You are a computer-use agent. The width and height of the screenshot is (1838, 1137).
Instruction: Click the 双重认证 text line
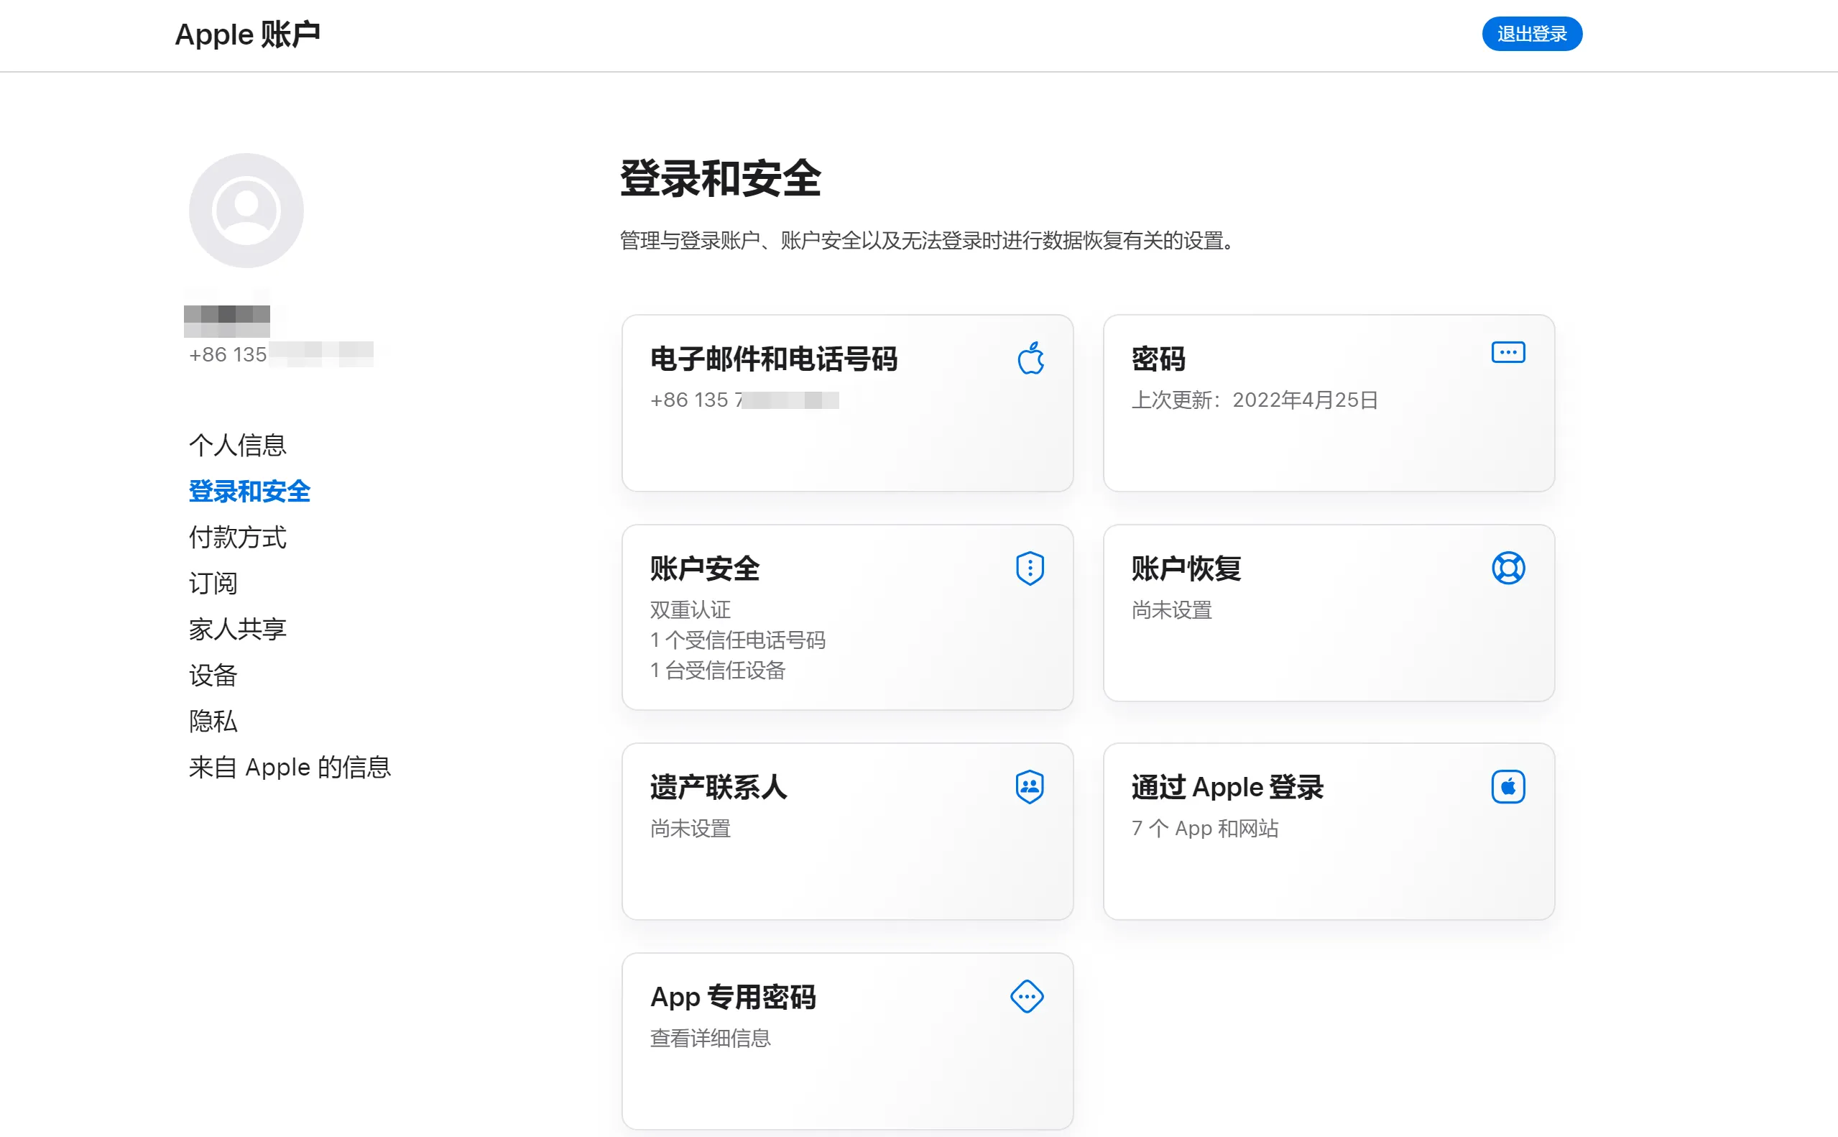[691, 610]
